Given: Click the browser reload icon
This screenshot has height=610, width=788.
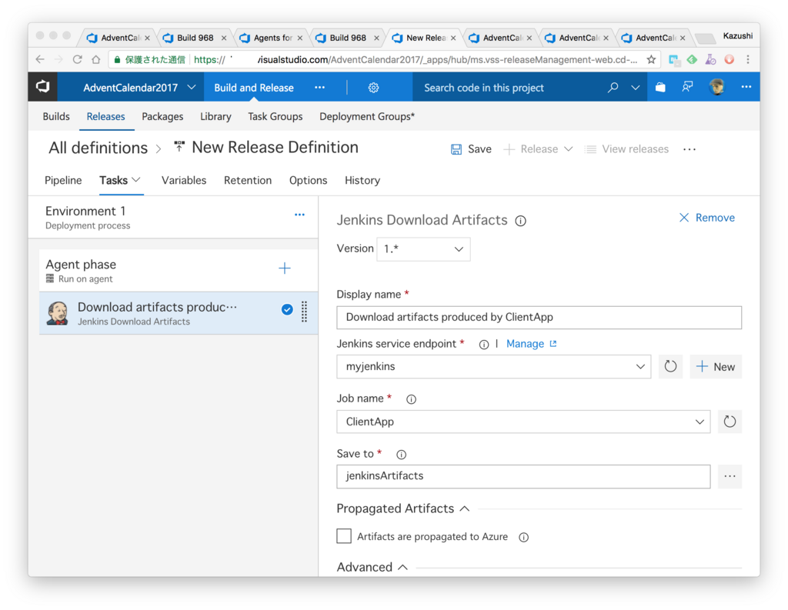Looking at the screenshot, I should (78, 59).
